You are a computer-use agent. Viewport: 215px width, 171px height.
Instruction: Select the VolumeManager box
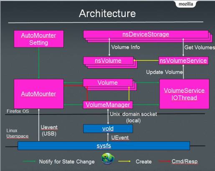pyautogui.click(x=108, y=105)
